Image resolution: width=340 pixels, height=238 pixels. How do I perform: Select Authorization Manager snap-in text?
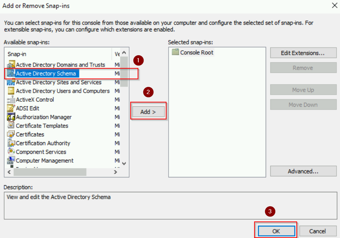click(x=44, y=117)
